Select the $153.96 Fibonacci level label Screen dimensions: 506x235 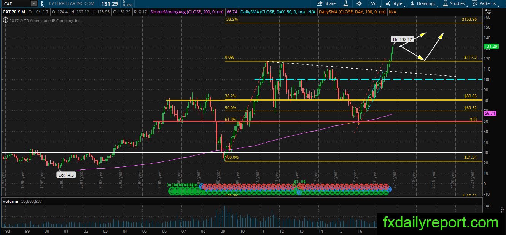pos(469,19)
